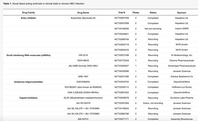
Task: Click the Inserm-ANRS sponsor cell
Action: (x=182, y=29)
